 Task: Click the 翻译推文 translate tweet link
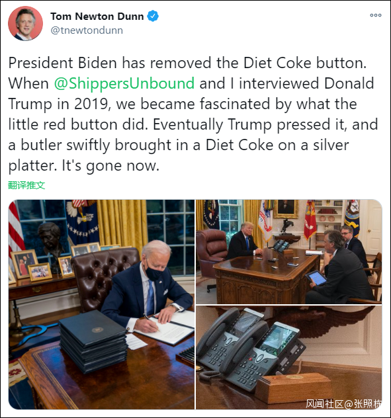tap(26, 185)
